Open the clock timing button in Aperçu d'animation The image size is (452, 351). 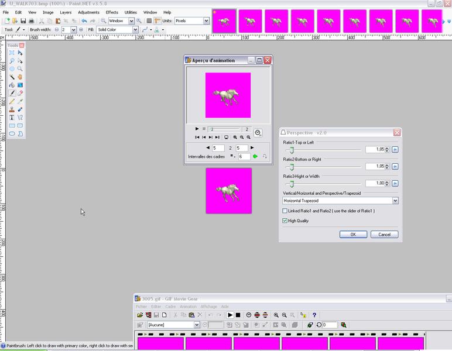258,133
